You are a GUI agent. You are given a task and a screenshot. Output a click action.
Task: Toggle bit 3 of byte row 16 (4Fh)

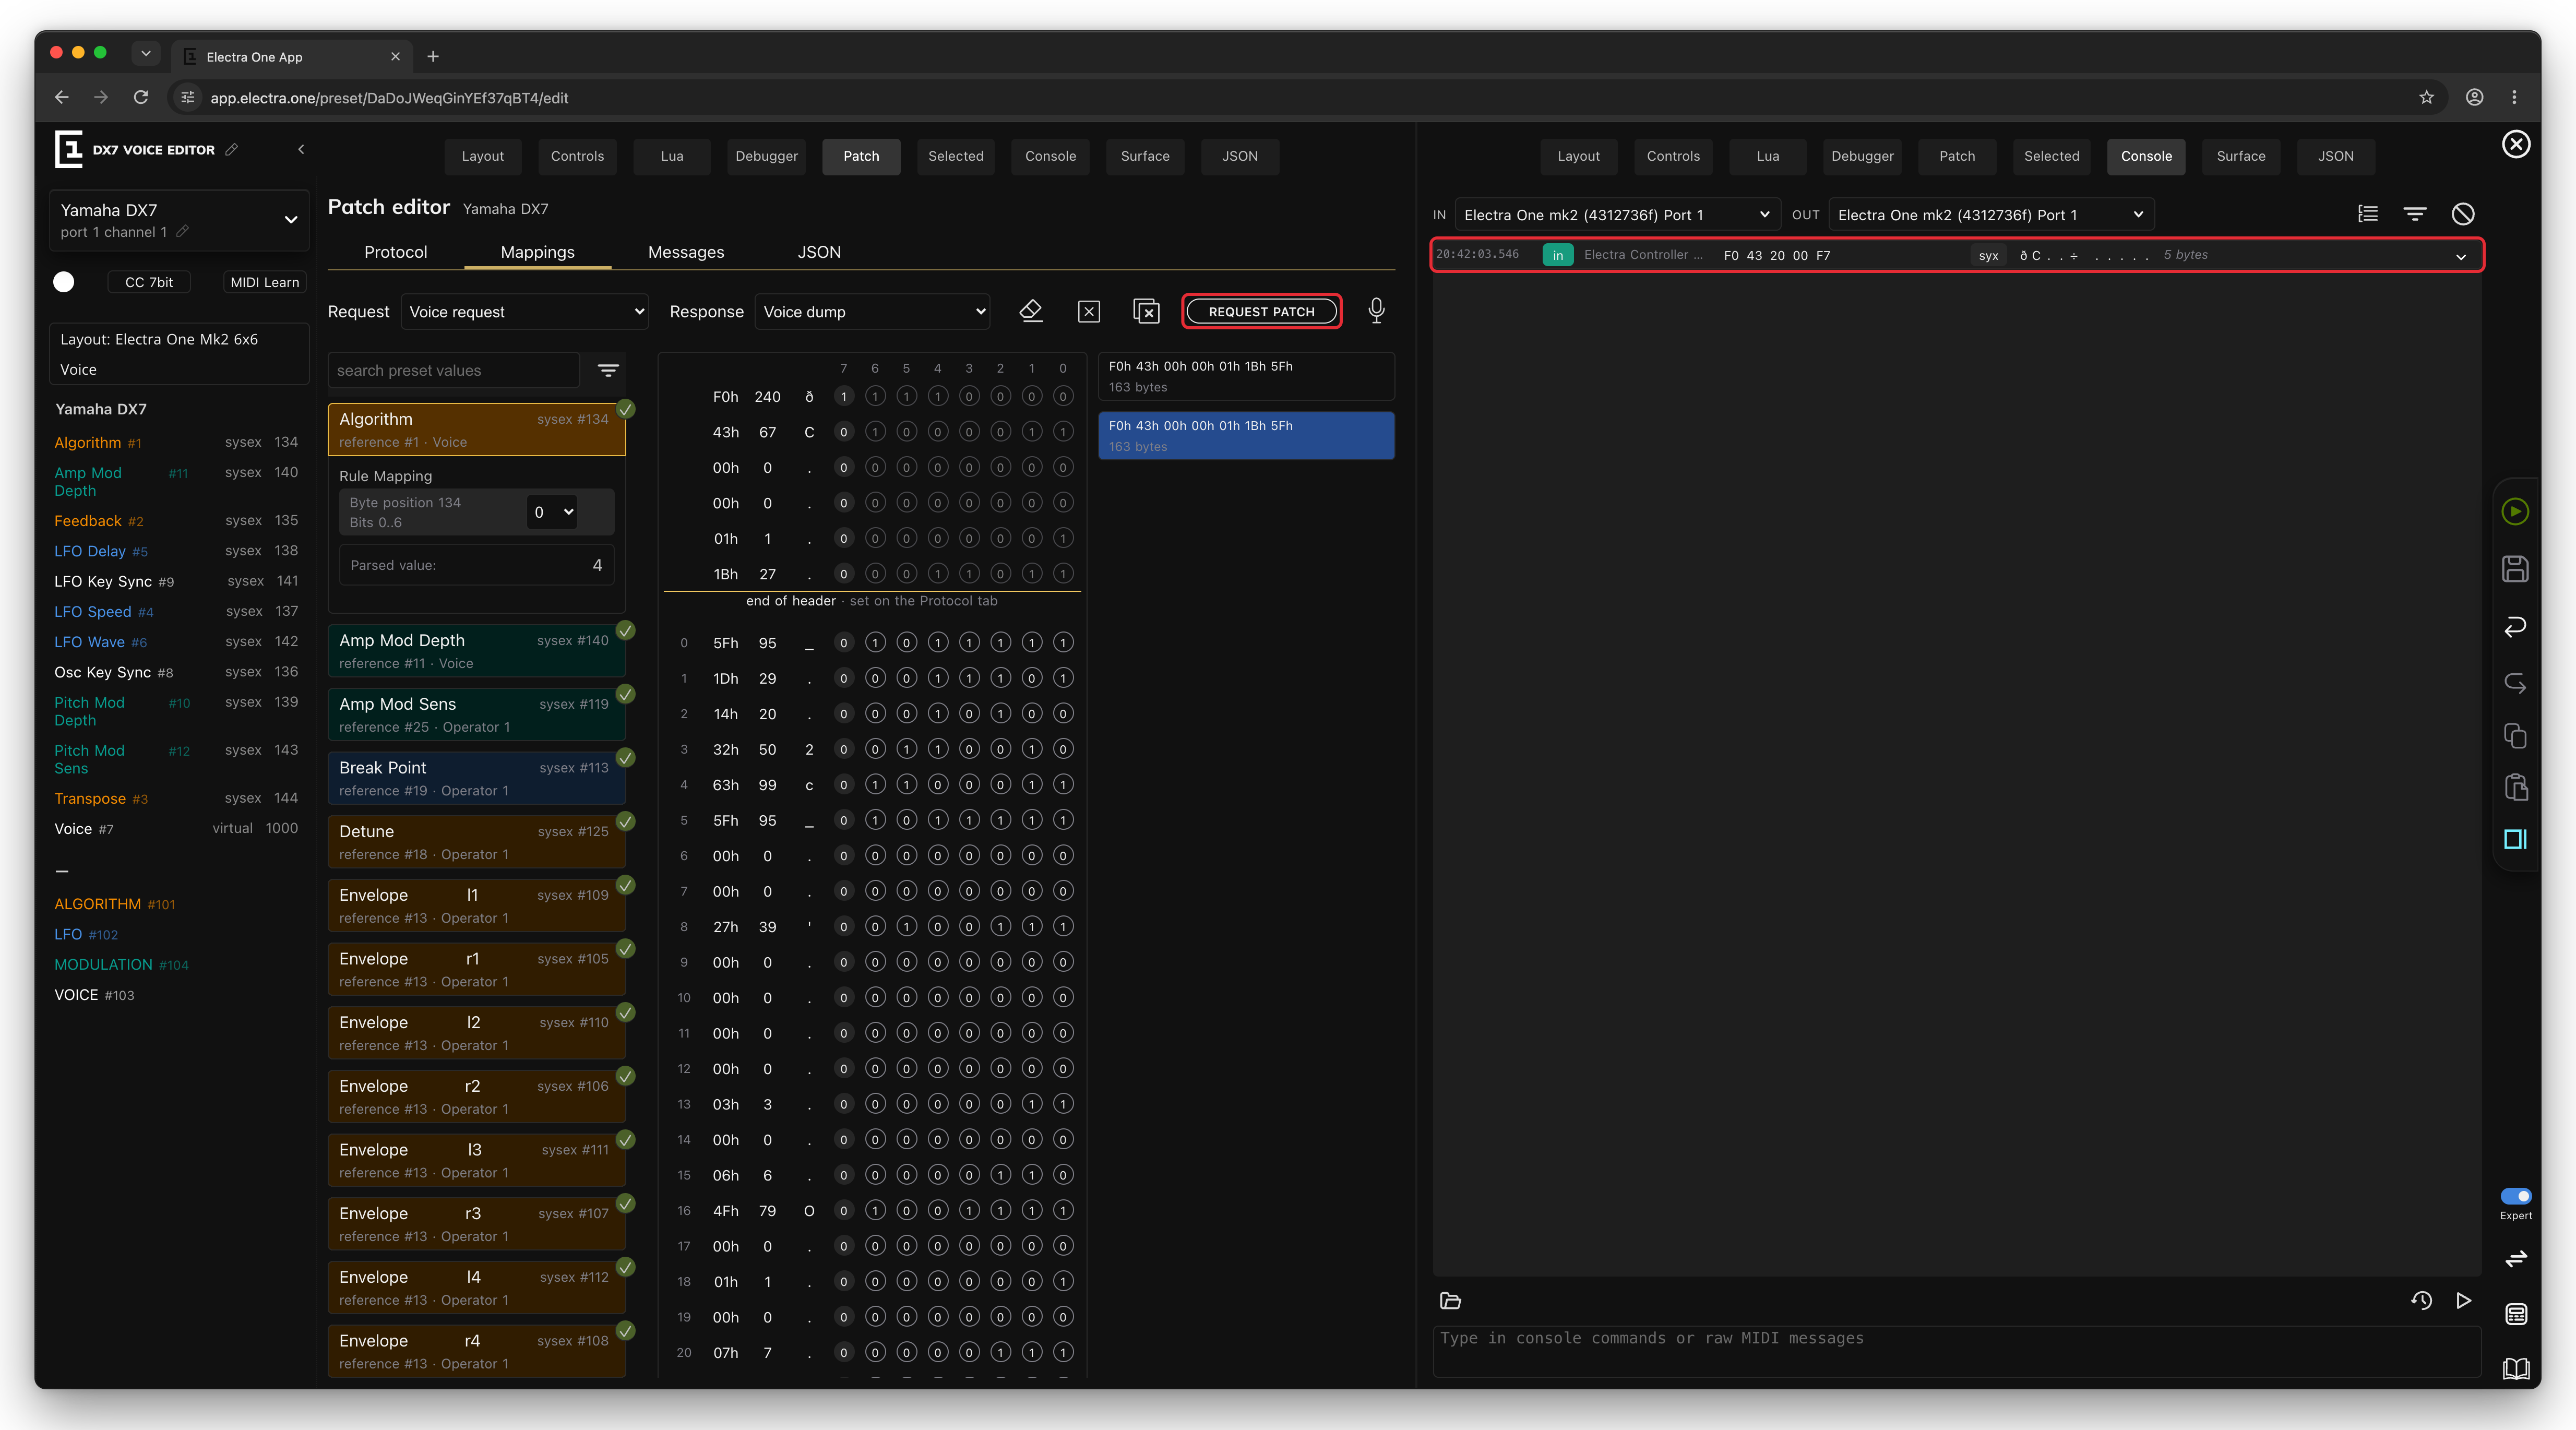tap(969, 1211)
